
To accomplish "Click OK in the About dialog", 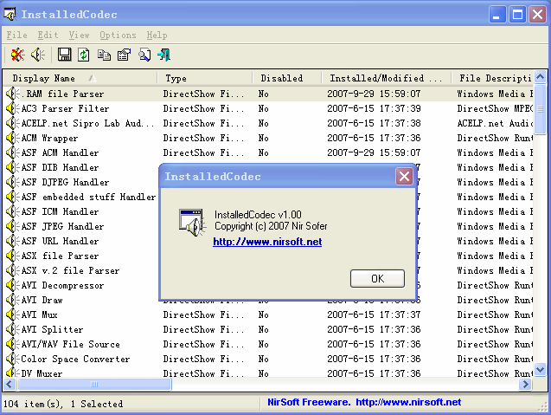I will 377,278.
